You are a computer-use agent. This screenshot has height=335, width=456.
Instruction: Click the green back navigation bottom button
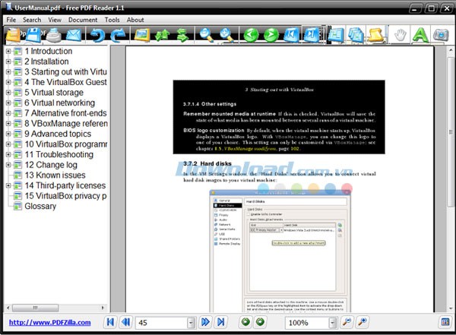[245, 322]
